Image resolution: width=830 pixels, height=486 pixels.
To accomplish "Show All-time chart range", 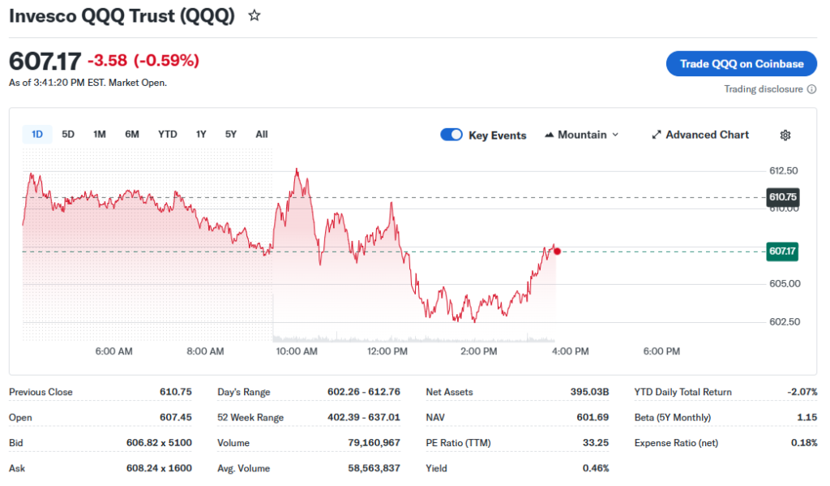I will (x=261, y=134).
